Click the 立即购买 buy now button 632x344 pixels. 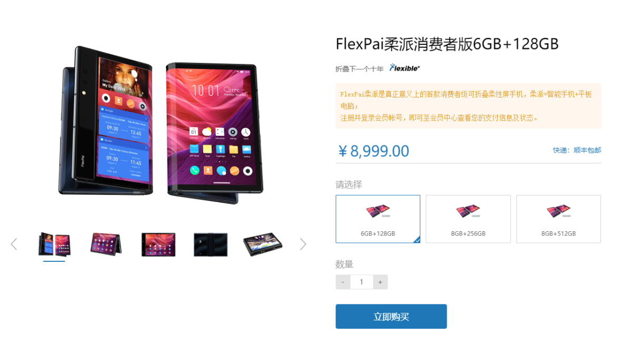(x=391, y=317)
